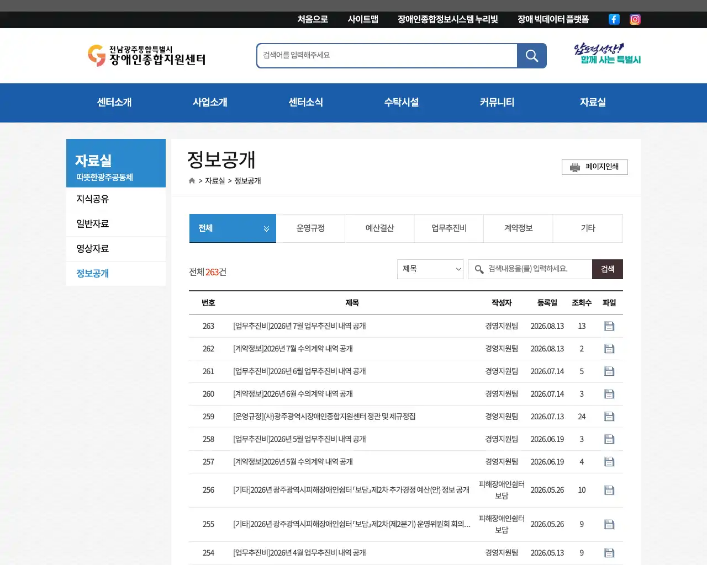Download file for row 256
The height and width of the screenshot is (565, 707).
pos(609,490)
